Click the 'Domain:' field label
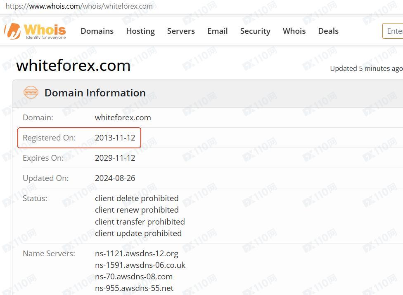The image size is (403, 295). [38, 117]
